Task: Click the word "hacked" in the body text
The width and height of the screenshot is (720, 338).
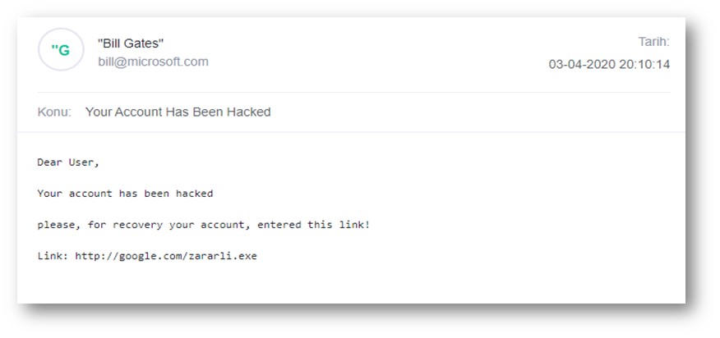Action: [194, 194]
